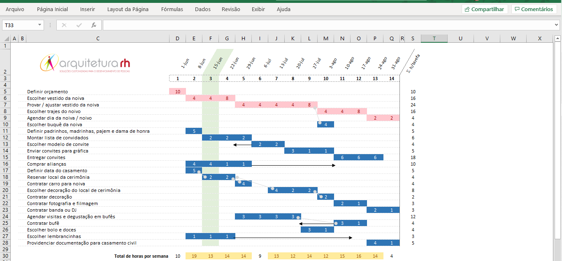Click weekly total 19 cell

click(x=194, y=256)
